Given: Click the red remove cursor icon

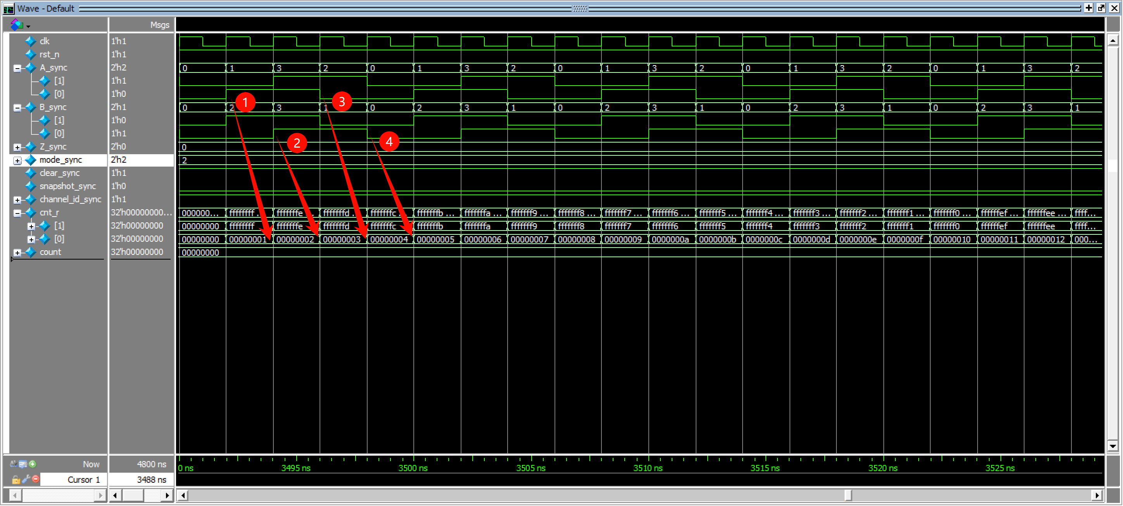Looking at the screenshot, I should point(36,479).
